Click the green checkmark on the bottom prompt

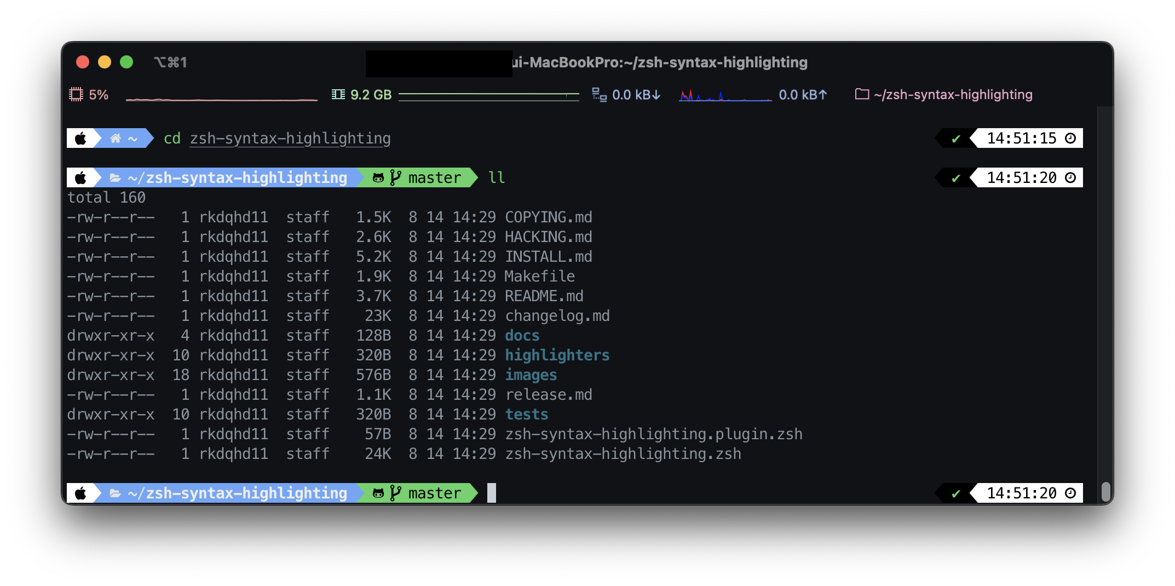click(956, 494)
